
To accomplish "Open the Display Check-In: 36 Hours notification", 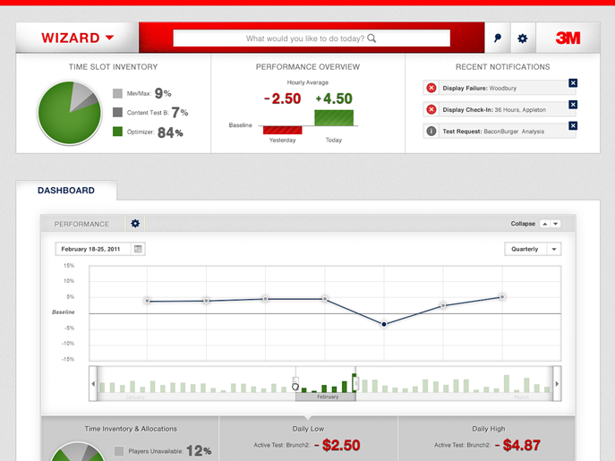I will point(500,109).
